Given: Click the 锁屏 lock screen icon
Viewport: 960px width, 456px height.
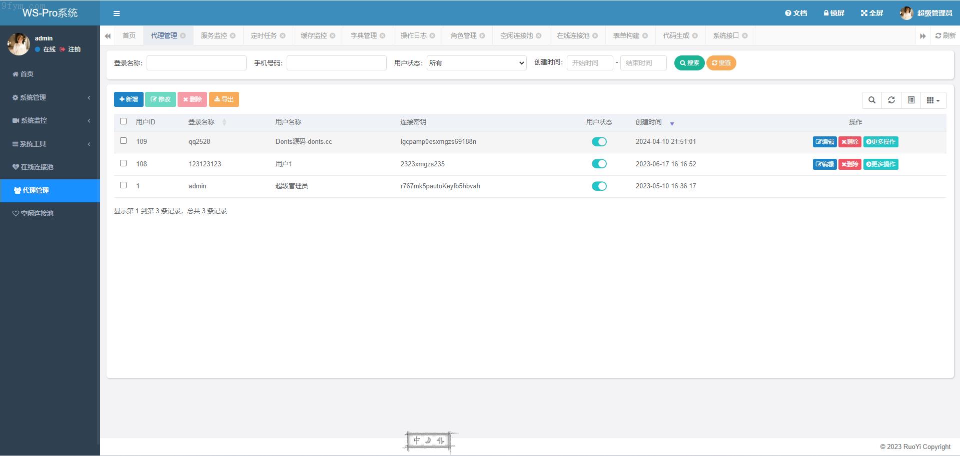Looking at the screenshot, I should (x=833, y=13).
